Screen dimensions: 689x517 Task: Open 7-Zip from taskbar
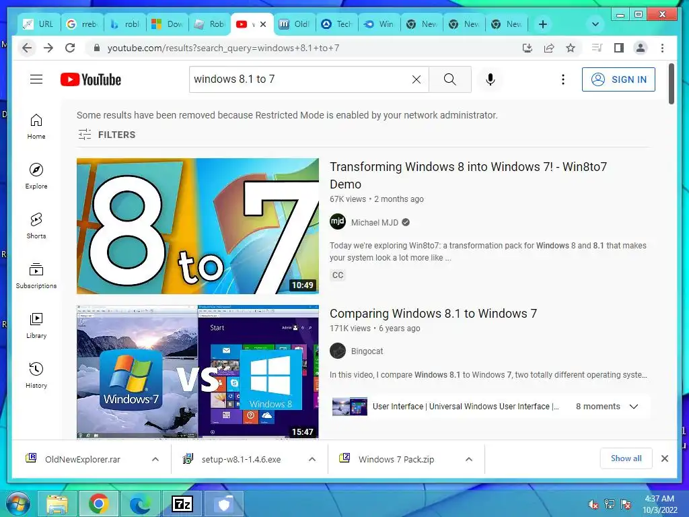(x=182, y=504)
